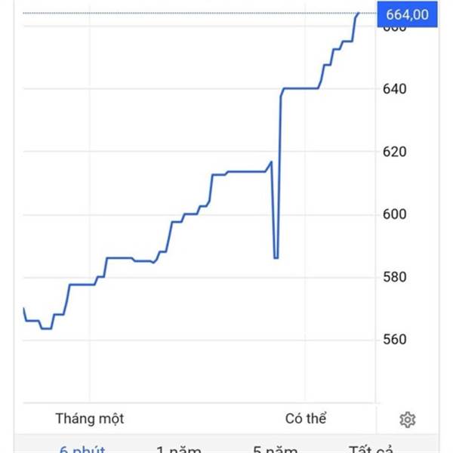This screenshot has height=453, width=453.
Task: Click the long flat segment near 613
Action: coord(246,171)
